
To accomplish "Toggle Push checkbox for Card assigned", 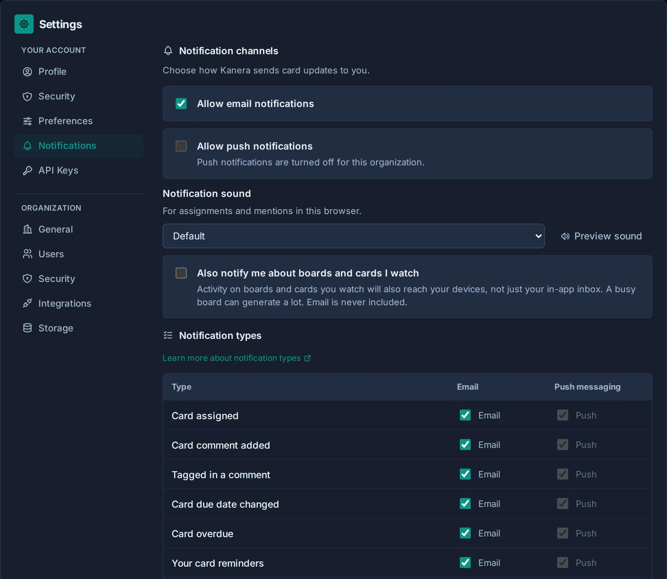I will tap(563, 415).
